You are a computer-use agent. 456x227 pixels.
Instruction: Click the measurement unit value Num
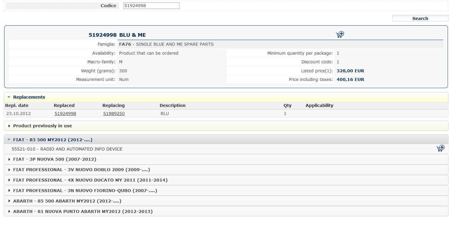point(124,79)
